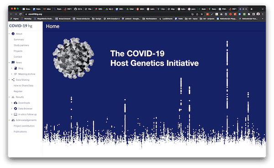Click the Data Browser compass icon

[16, 109]
